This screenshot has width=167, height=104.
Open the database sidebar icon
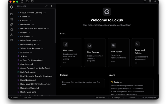pyautogui.click(x=11, y=30)
